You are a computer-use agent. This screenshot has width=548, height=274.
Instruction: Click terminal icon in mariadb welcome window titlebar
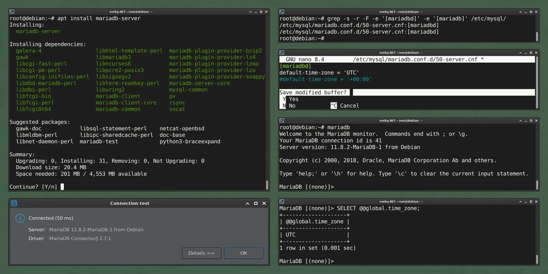click(282, 121)
